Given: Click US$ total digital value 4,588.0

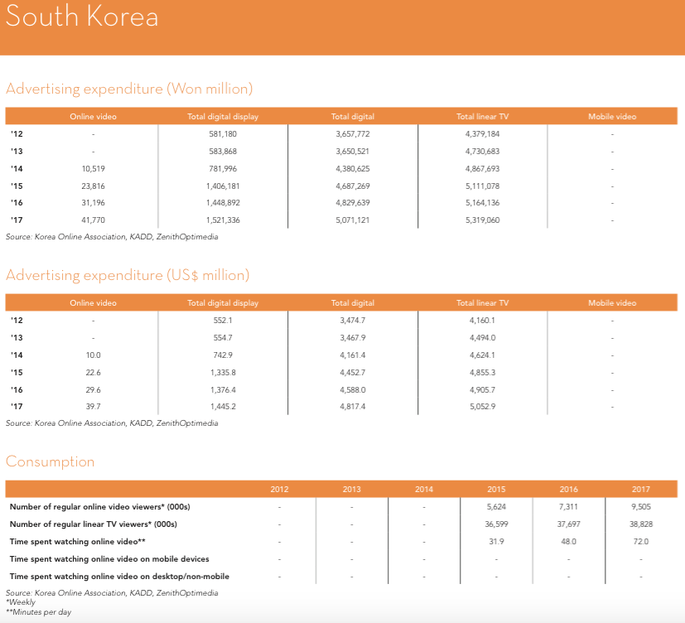Looking at the screenshot, I should click(x=353, y=389).
